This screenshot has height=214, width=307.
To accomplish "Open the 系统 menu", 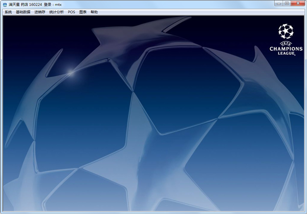I will 8,12.
